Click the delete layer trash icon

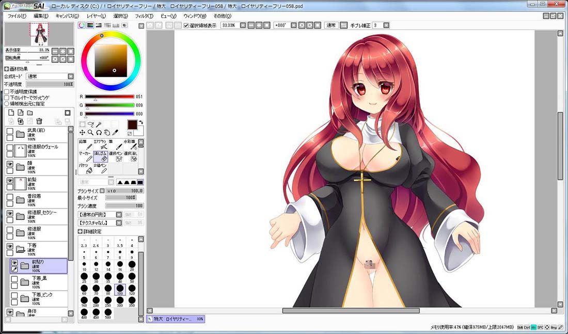tap(39, 121)
